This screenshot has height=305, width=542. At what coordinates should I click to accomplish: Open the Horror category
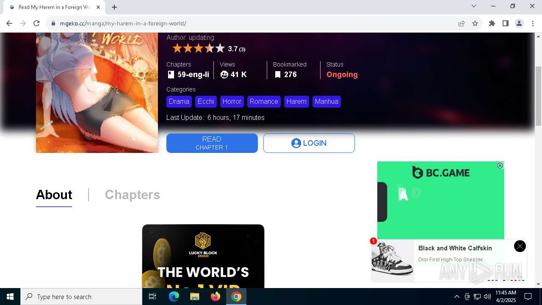[x=232, y=102]
